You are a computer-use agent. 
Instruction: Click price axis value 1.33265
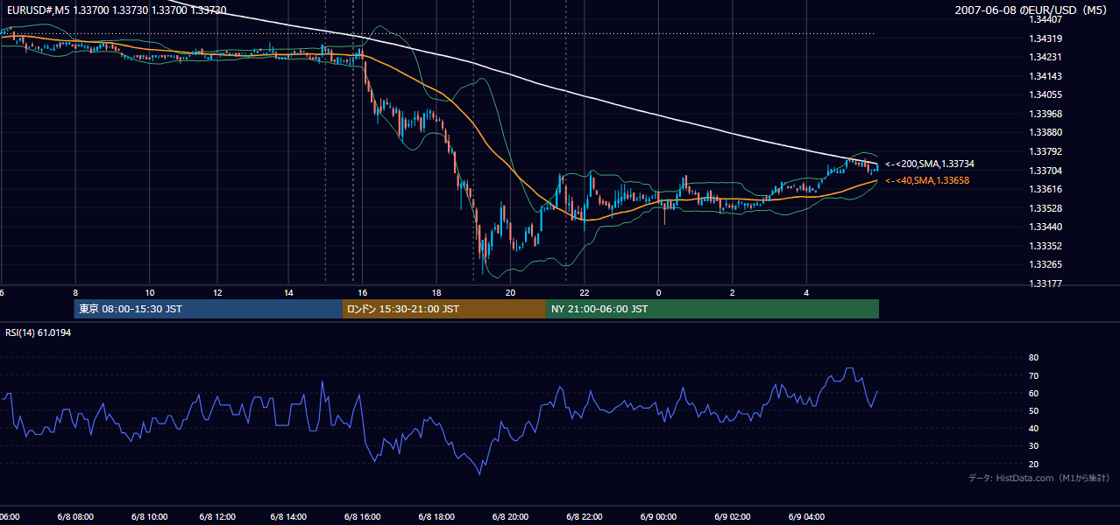pos(1047,264)
